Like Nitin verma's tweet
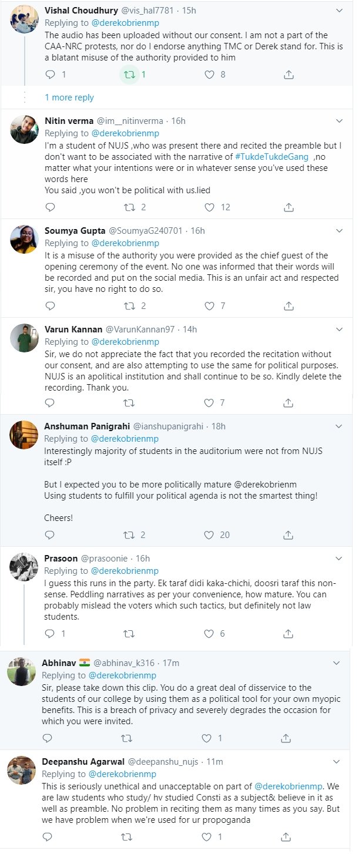The width and height of the screenshot is (362, 854). tap(209, 207)
